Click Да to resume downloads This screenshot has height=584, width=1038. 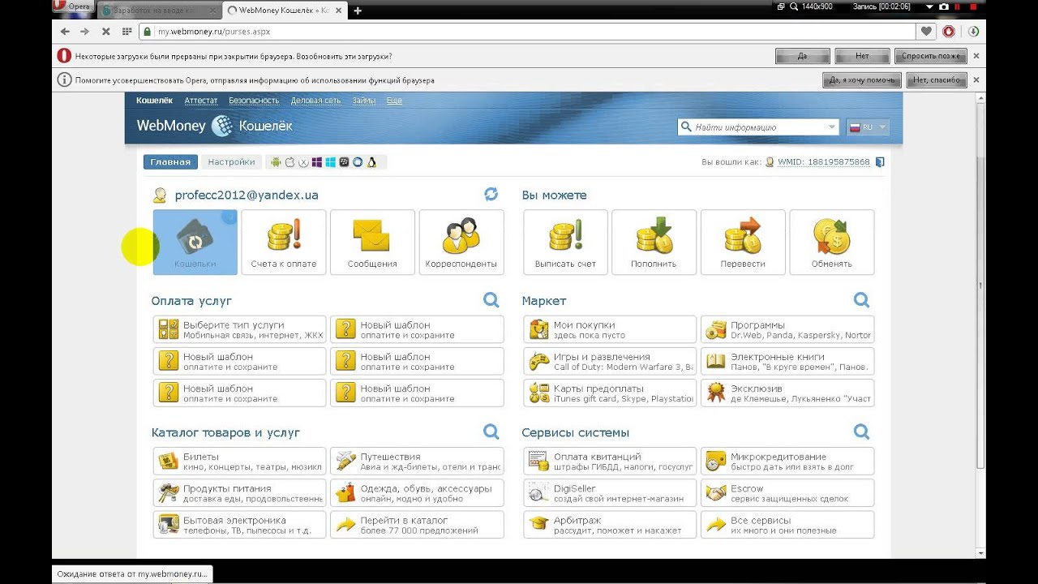[803, 56]
